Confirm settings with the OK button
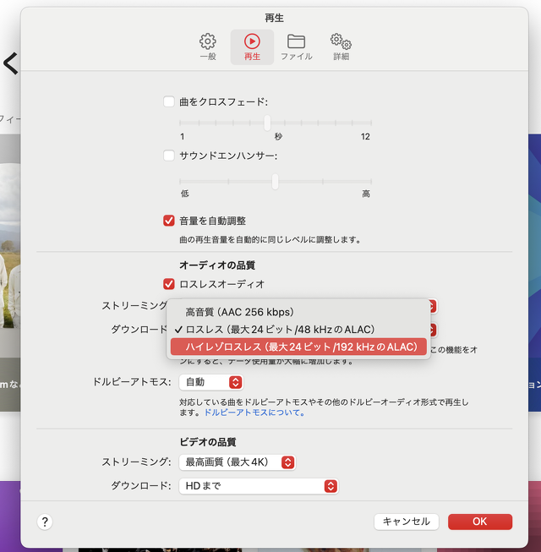 pos(479,522)
